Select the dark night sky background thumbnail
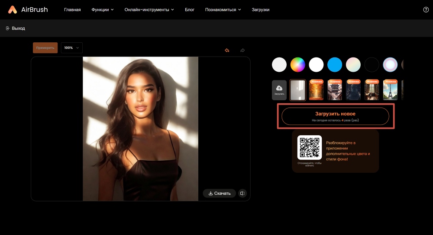This screenshot has height=235, width=433. (353, 90)
